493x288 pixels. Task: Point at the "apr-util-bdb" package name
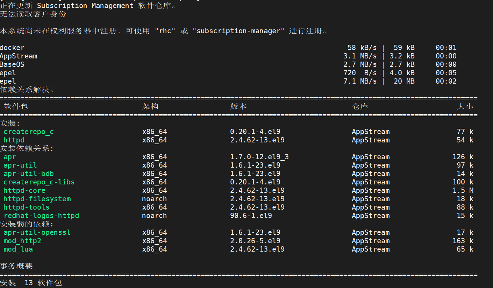click(x=29, y=174)
